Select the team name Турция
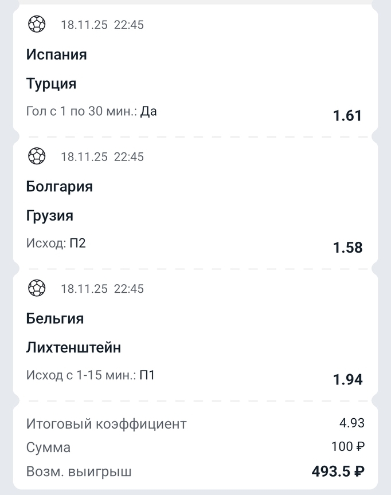 (x=52, y=84)
